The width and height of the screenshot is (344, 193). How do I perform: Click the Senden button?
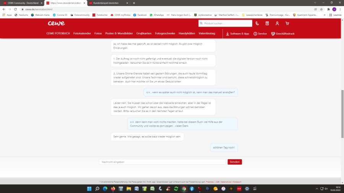coord(235,162)
